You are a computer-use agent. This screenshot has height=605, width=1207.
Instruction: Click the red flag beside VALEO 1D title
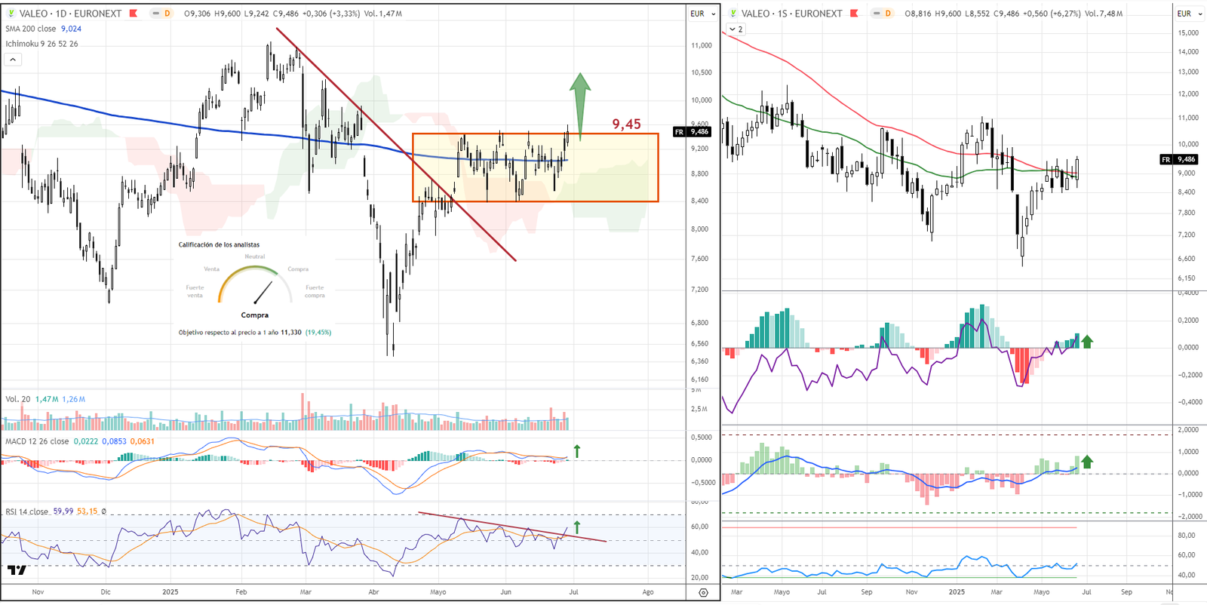click(134, 14)
